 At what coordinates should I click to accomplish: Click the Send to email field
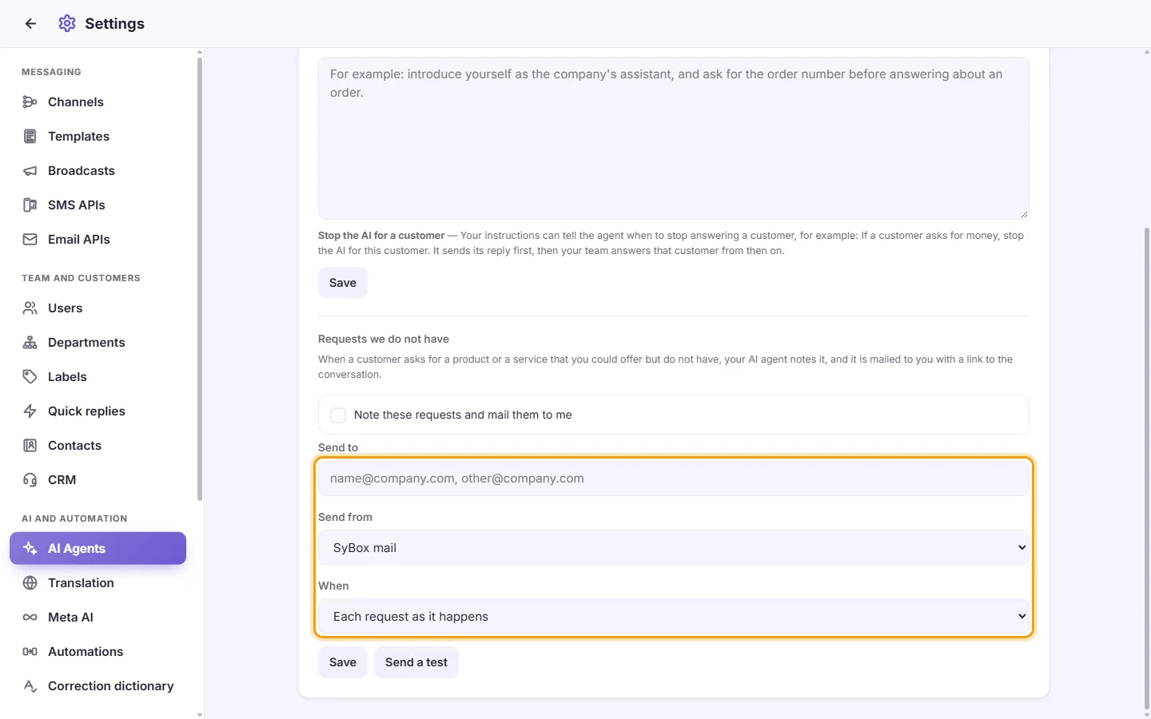673,479
